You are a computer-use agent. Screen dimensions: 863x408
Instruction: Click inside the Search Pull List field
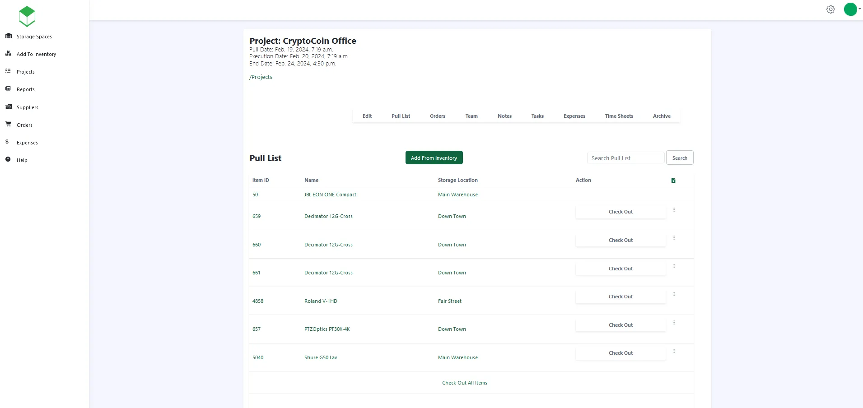click(625, 158)
